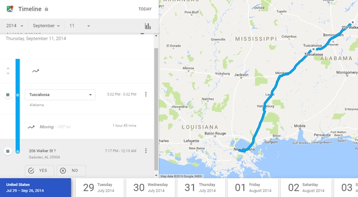
Task: Open the September month dropdown
Action: pos(46,26)
